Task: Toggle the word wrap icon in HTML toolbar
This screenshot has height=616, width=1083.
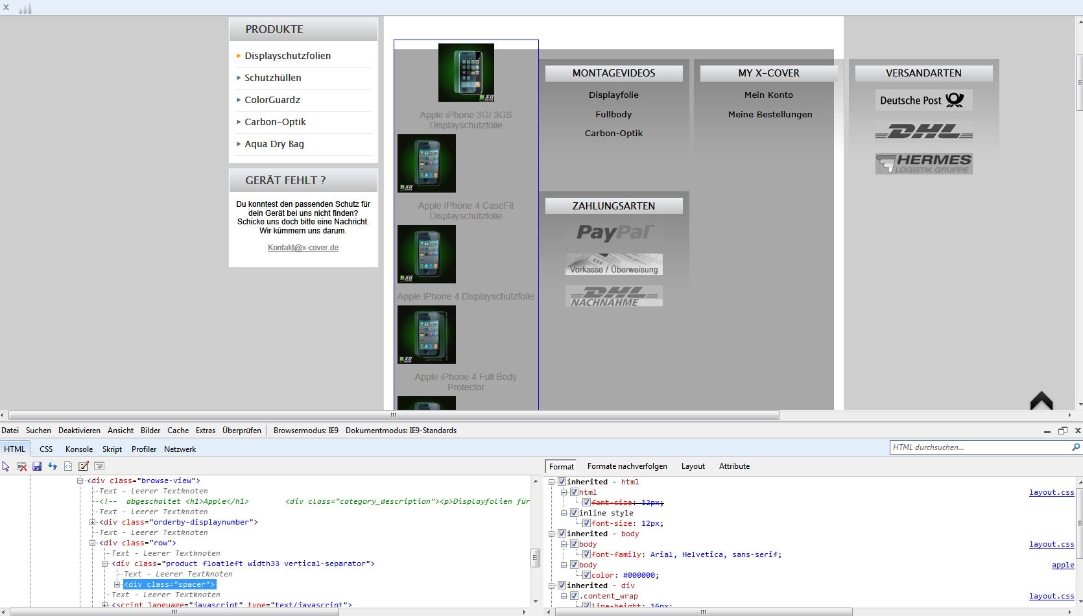Action: pyautogui.click(x=99, y=466)
